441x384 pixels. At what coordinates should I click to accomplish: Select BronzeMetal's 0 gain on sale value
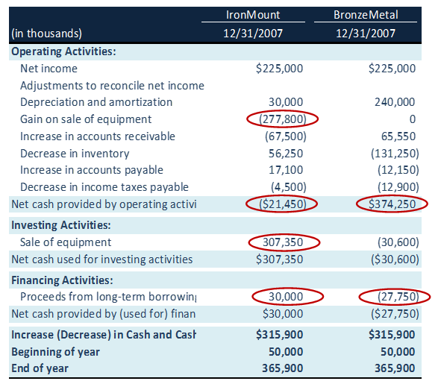[x=413, y=119]
